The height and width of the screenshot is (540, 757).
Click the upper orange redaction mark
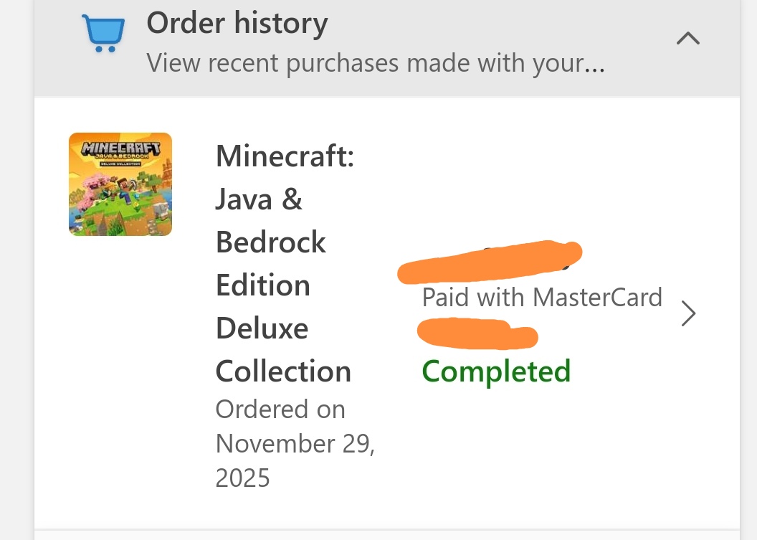coord(491,262)
